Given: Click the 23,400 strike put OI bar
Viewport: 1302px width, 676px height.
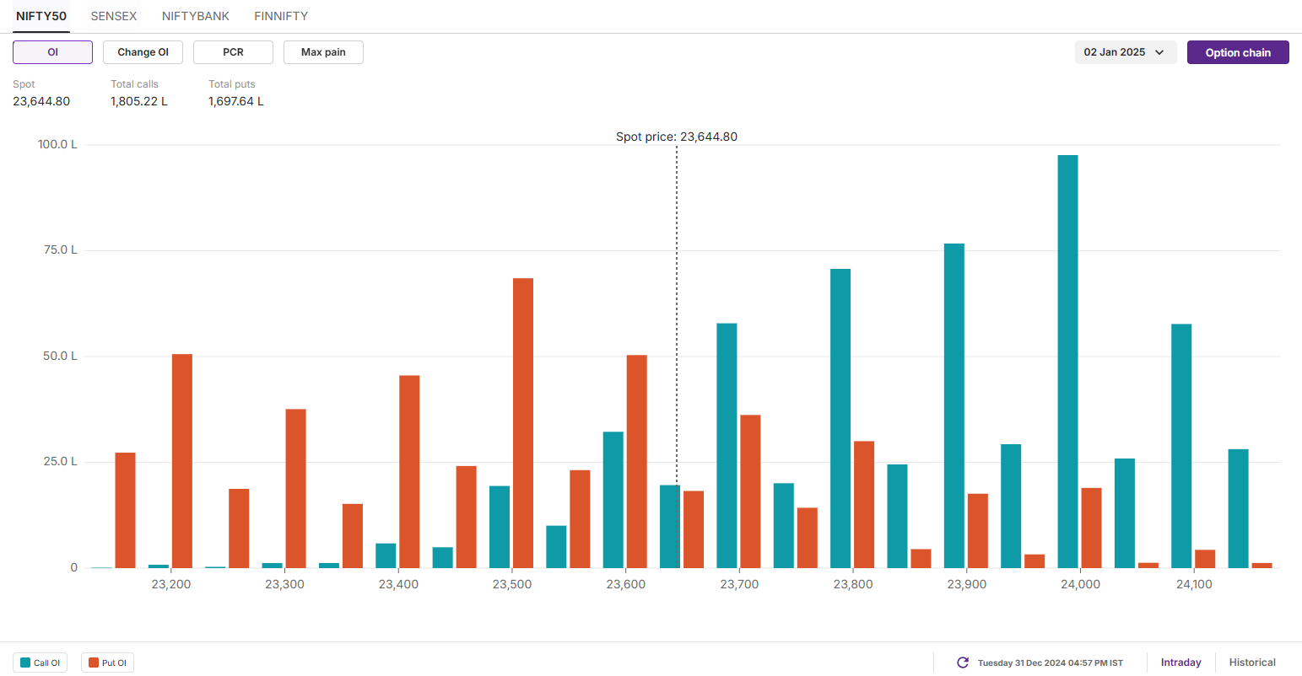Looking at the screenshot, I should click(409, 472).
